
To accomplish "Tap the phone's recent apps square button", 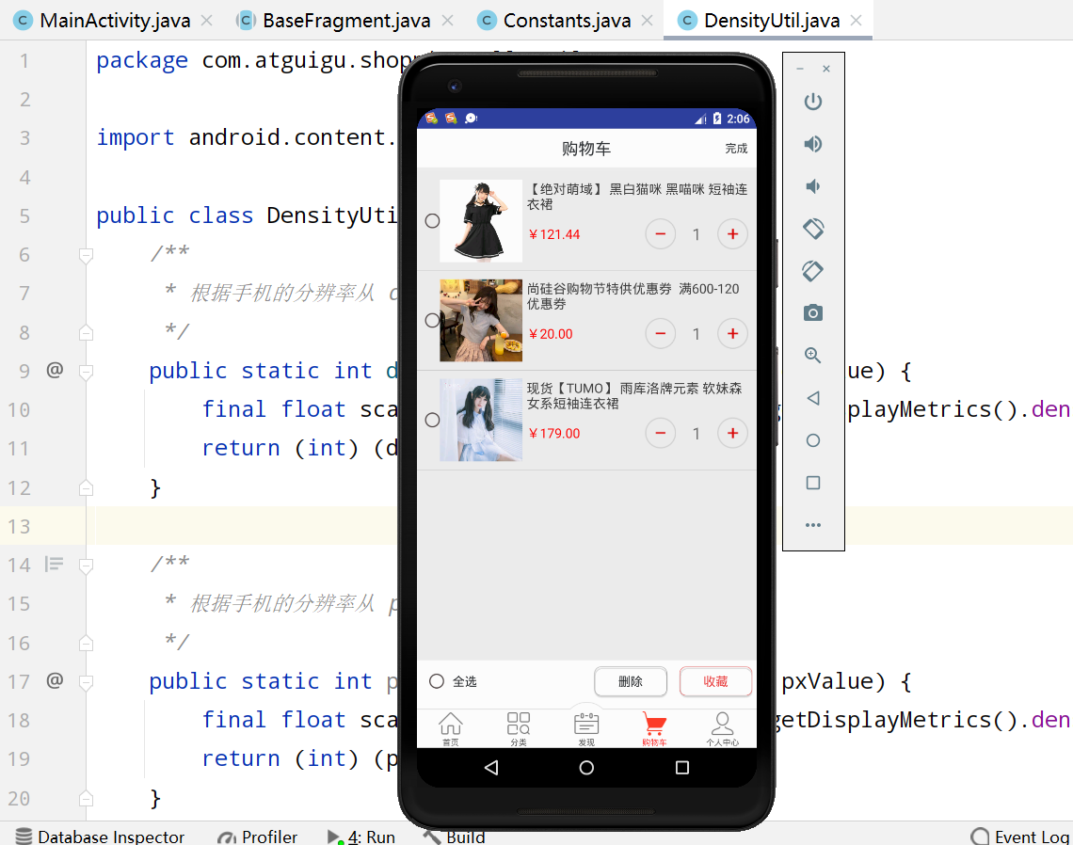I will click(682, 768).
